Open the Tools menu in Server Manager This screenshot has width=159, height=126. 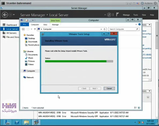136,15
